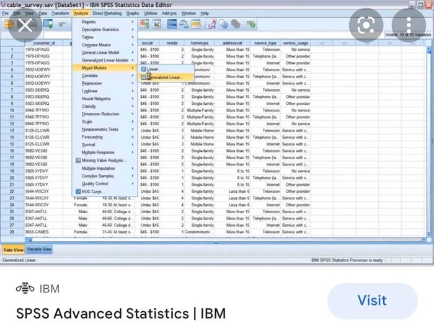Viewport: 434px width, 326px height.
Task: Open the Add-ons menu
Action: 169,13
